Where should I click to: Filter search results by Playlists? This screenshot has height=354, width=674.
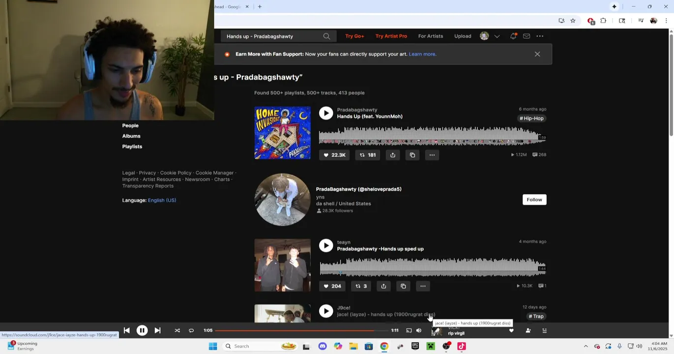click(x=132, y=147)
